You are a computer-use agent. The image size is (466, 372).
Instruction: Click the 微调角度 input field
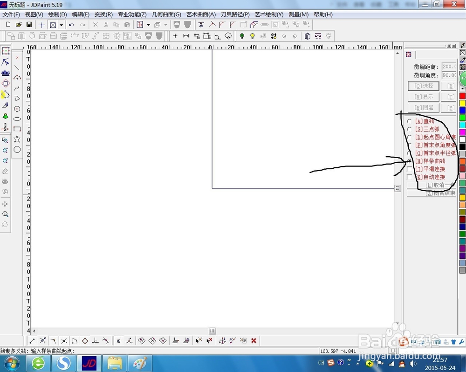coord(449,75)
